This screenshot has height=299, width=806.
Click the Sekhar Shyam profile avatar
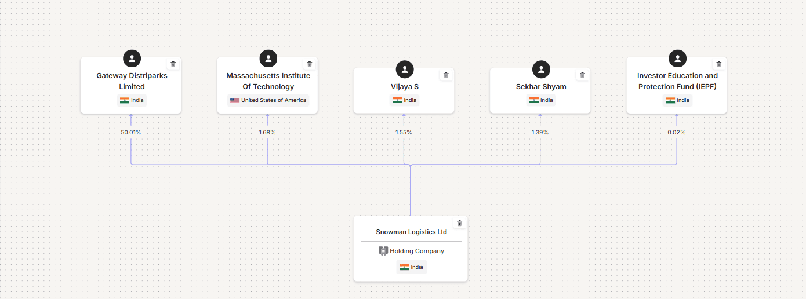[541, 70]
